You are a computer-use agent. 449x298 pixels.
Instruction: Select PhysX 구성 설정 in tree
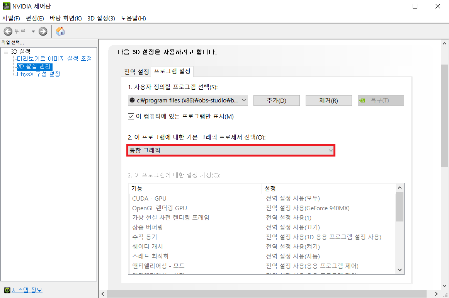click(x=38, y=74)
